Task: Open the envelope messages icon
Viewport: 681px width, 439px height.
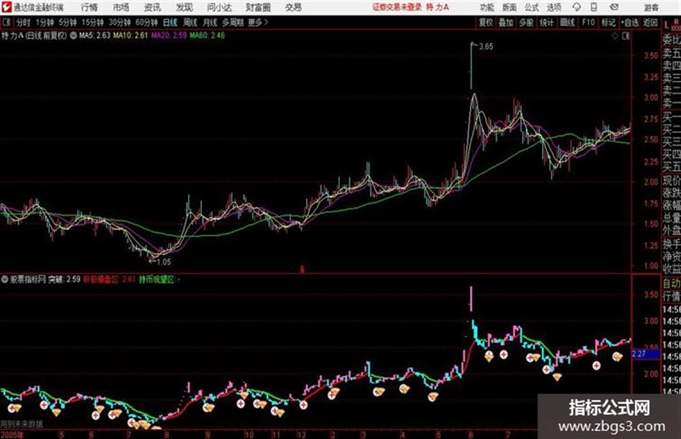Action: click(614, 7)
